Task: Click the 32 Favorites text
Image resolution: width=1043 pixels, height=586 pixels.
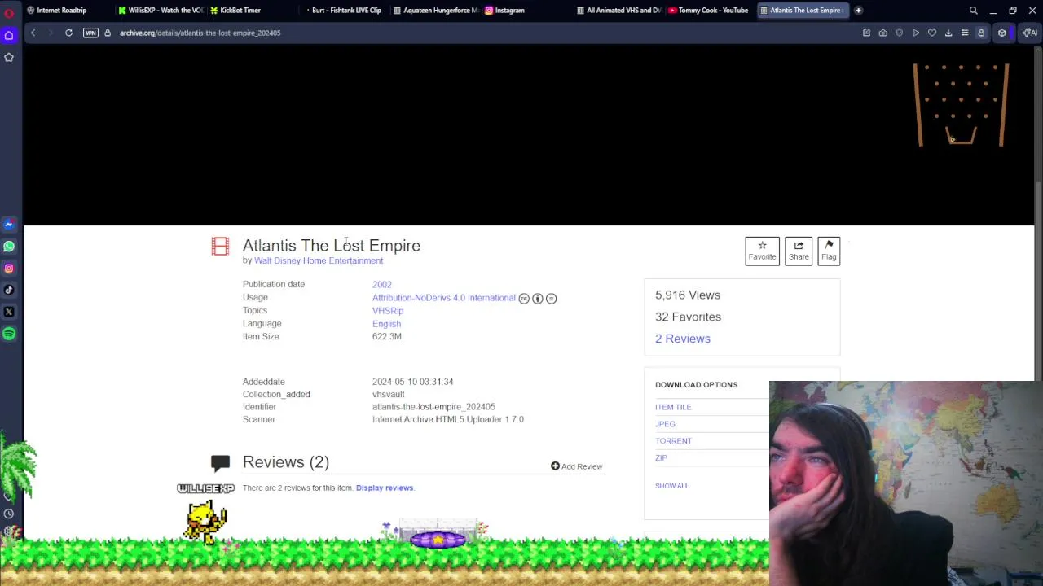Action: [688, 317]
